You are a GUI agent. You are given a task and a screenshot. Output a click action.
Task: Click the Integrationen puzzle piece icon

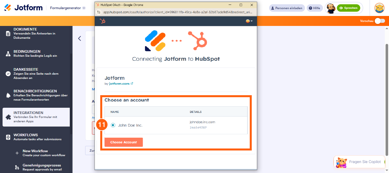click(x=8, y=117)
